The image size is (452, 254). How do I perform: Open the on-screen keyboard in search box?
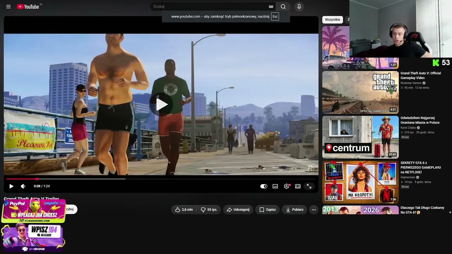(271, 7)
